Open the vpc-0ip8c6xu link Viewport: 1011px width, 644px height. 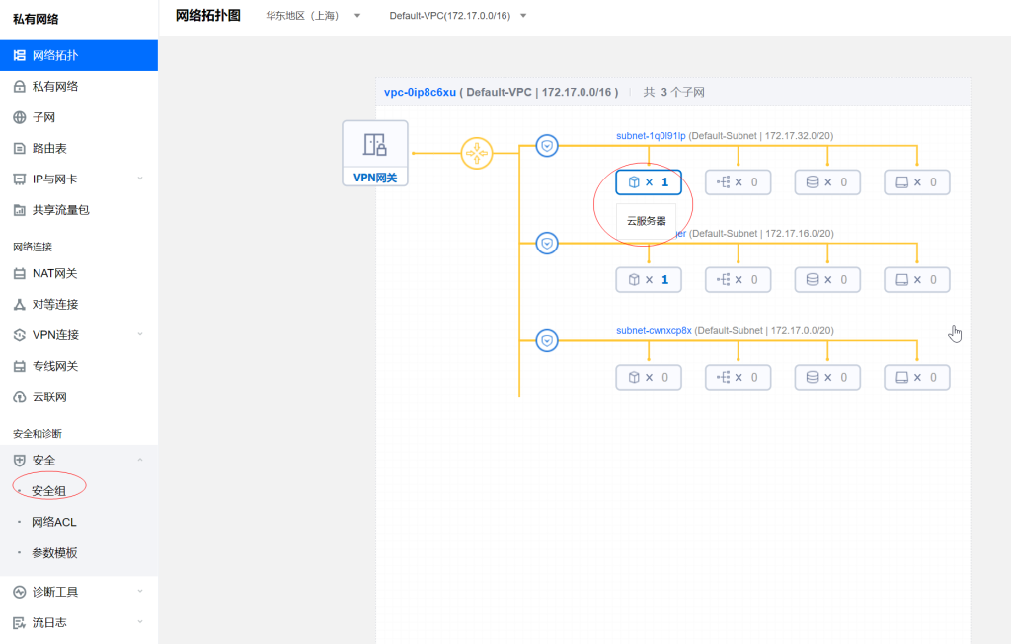(420, 92)
